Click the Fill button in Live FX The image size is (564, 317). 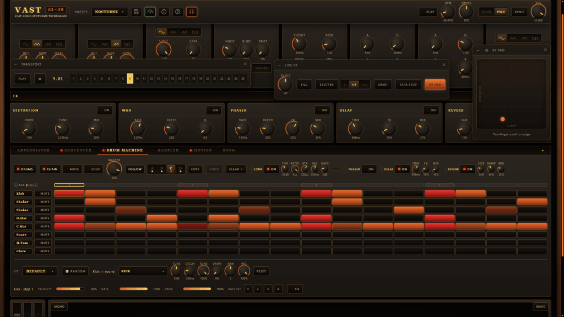(304, 85)
